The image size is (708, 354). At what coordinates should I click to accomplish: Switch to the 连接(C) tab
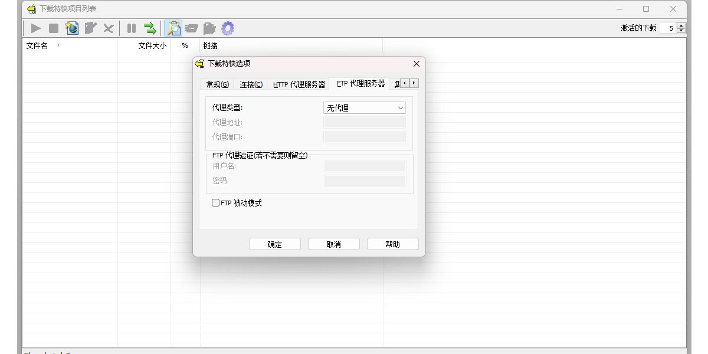point(251,84)
